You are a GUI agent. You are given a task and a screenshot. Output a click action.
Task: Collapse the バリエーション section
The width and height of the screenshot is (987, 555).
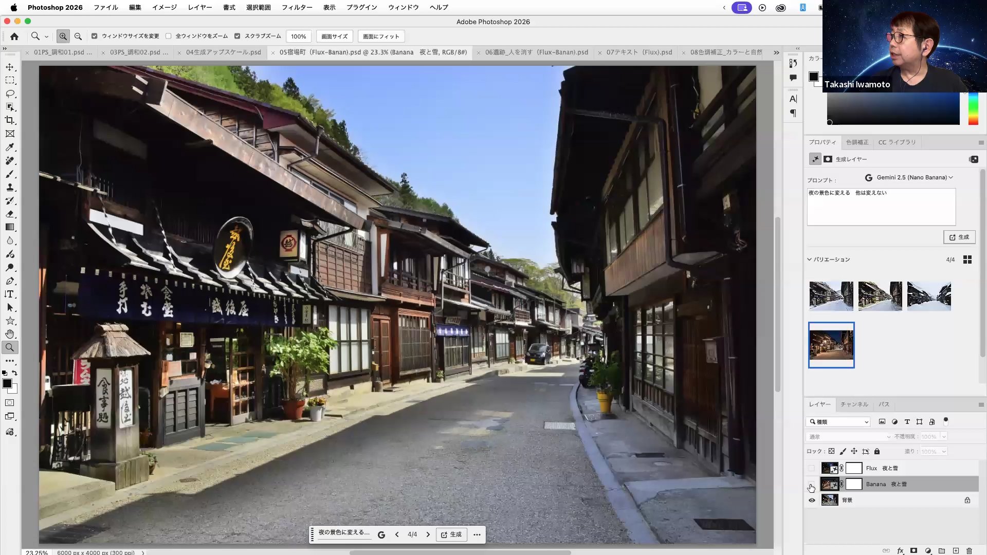tap(809, 260)
